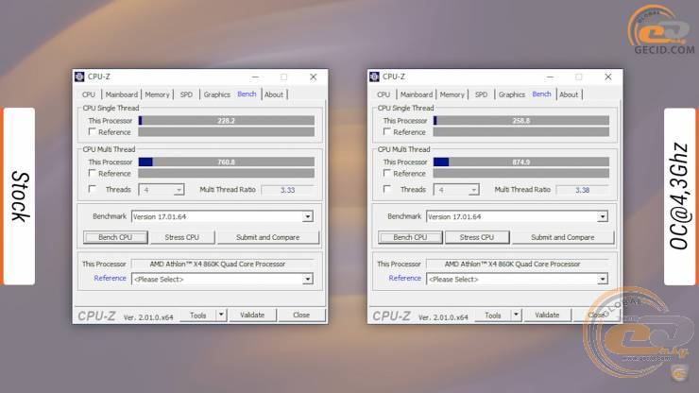Expand the Tools arrow menu in left window

(222, 315)
